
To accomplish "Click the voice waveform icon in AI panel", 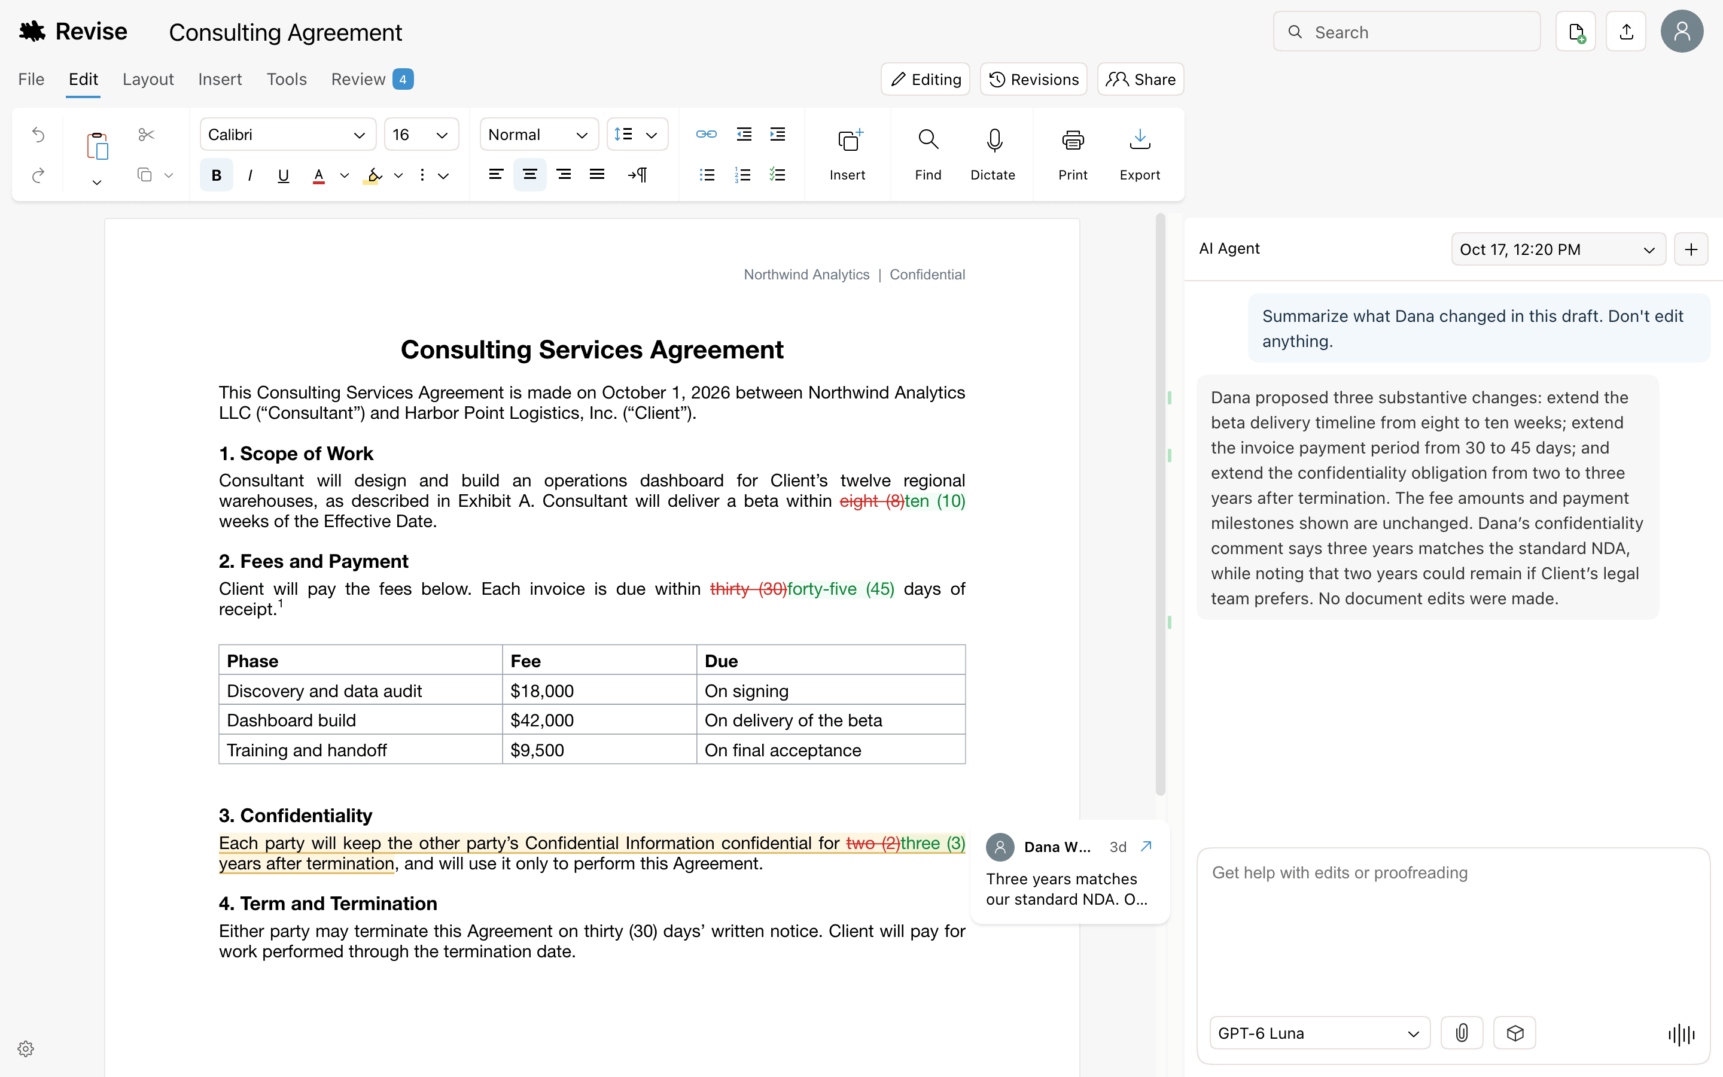I will click(1682, 1035).
